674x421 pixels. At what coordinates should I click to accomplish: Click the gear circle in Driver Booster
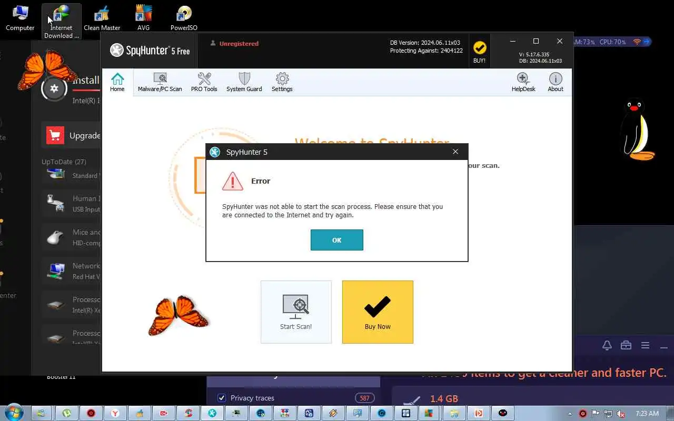[54, 88]
